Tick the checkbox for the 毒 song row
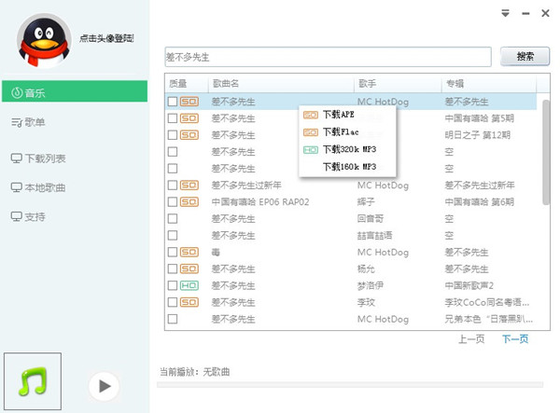560x413 pixels. 172,252
